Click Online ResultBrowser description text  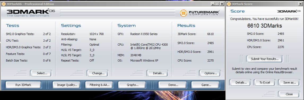pyautogui.click(x=264, y=70)
